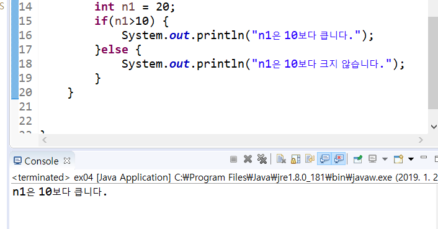Toggle show console when standard error changes
Viewport: 438px width, 229px height.
[339, 159]
